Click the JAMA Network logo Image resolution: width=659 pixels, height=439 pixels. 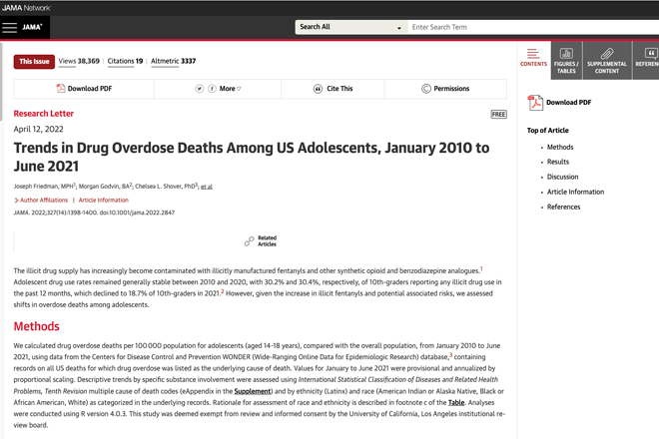[x=26, y=8]
